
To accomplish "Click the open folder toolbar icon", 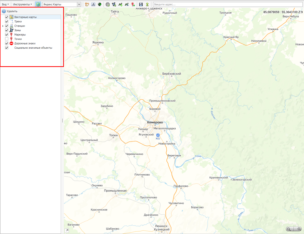I will point(87,4).
